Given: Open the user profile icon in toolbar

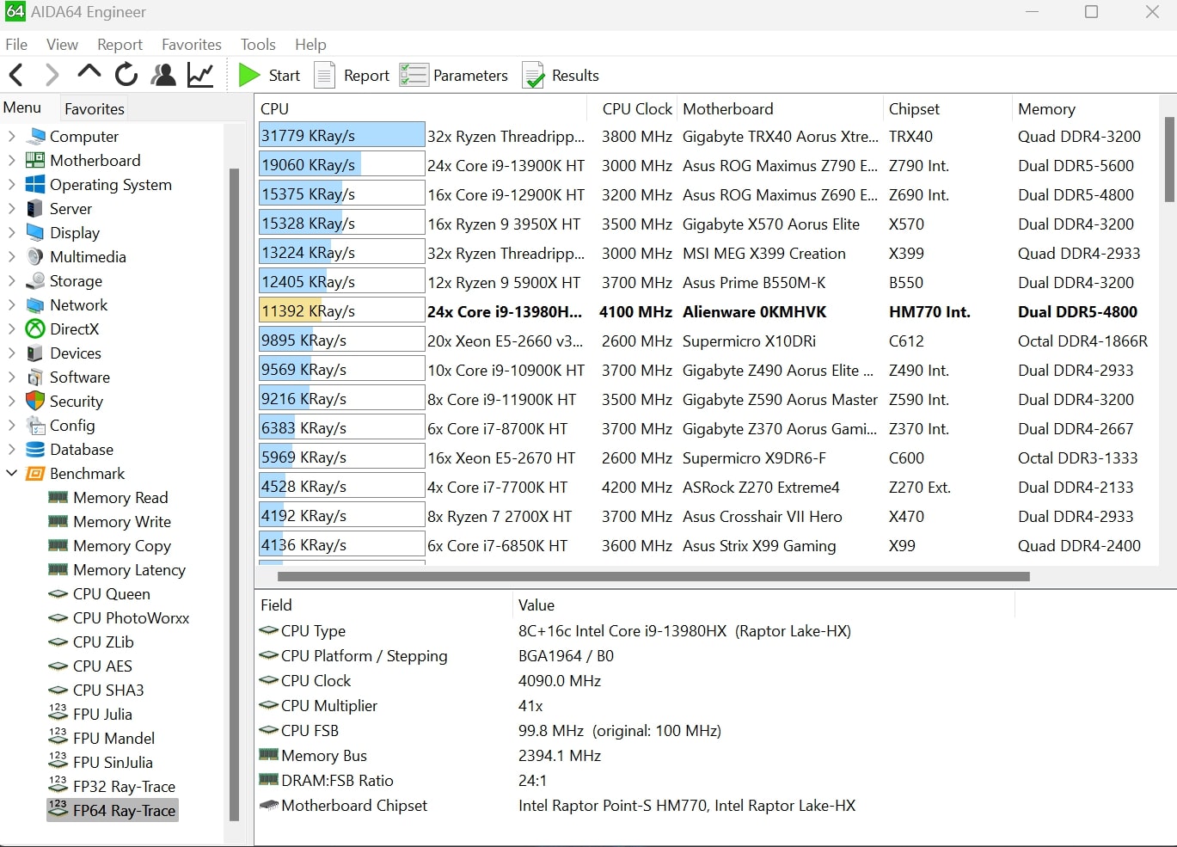Looking at the screenshot, I should click(x=163, y=75).
